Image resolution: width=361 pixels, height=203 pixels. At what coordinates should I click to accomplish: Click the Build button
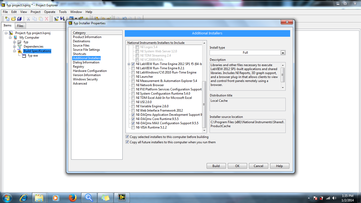[x=216, y=166]
